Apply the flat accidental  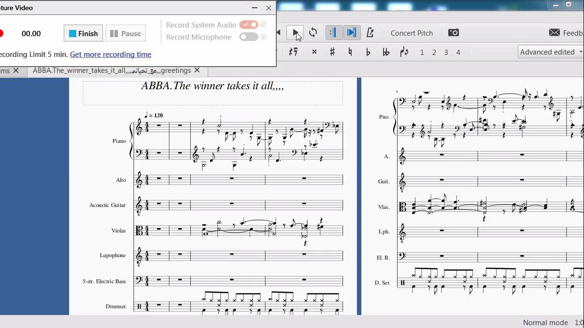(368, 52)
